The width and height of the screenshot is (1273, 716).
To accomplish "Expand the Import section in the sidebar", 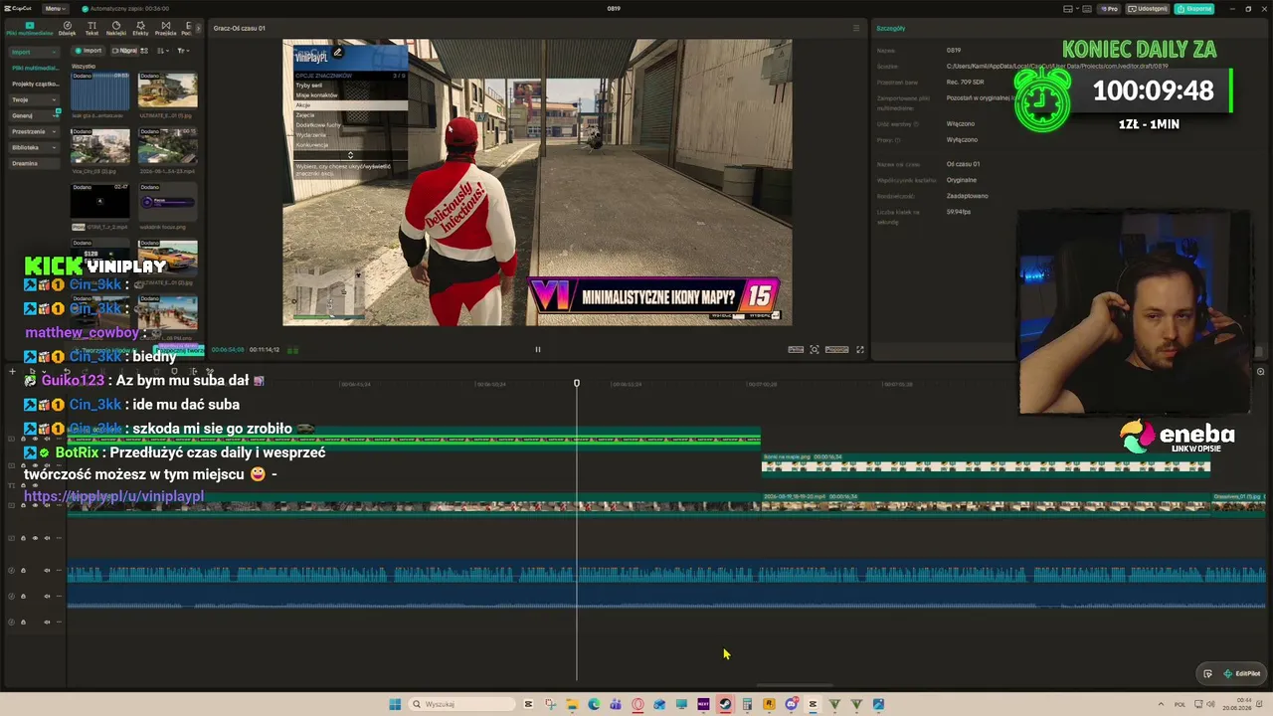I will click(33, 52).
